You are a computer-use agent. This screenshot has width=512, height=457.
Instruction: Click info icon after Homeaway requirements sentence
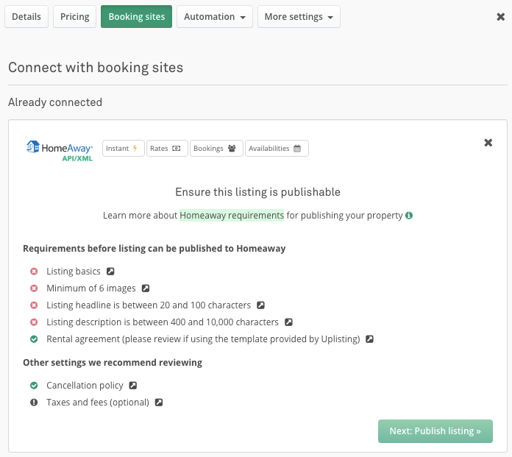409,216
